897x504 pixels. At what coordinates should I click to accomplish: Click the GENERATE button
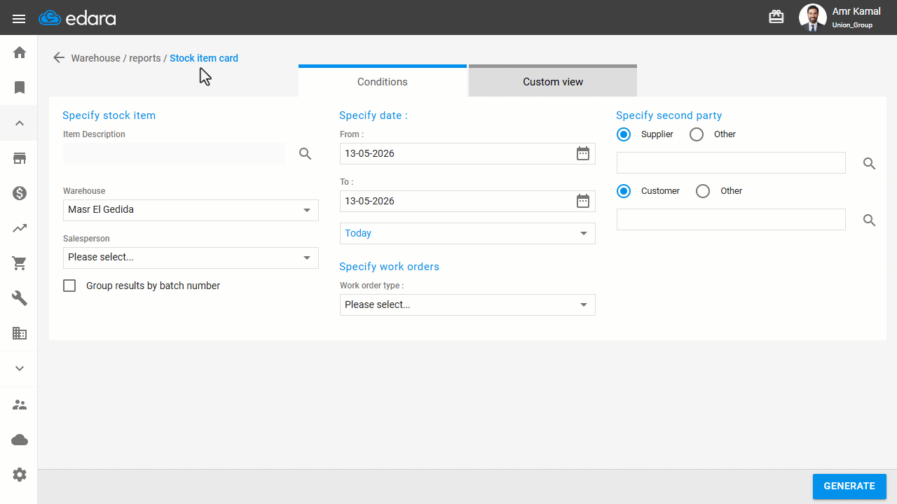849,486
